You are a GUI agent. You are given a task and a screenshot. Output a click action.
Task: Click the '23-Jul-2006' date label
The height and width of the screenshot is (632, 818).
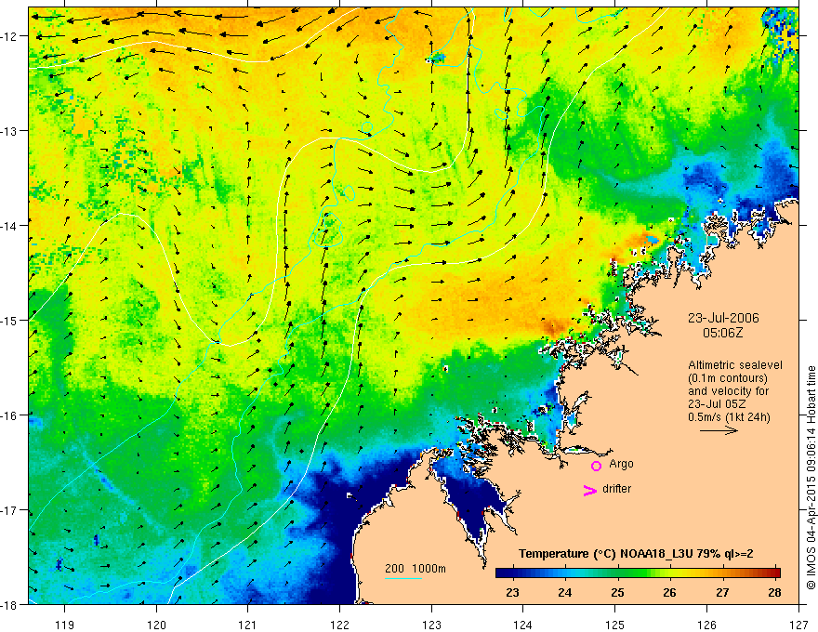point(723,318)
